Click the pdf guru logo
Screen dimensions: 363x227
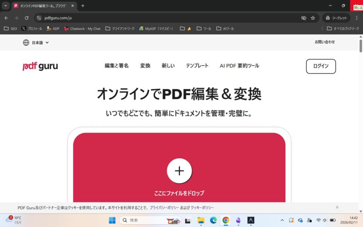pos(40,66)
